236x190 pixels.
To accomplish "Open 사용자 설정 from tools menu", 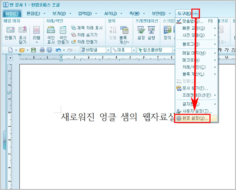I will pyautogui.click(x=196, y=111).
